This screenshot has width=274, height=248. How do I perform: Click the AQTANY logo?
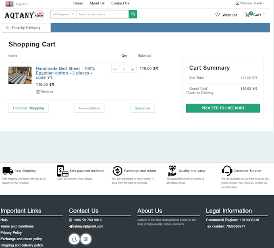[x=24, y=15]
